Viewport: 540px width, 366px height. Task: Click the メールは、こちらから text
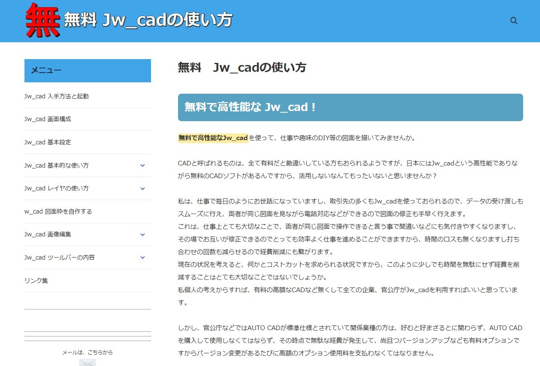(88, 352)
